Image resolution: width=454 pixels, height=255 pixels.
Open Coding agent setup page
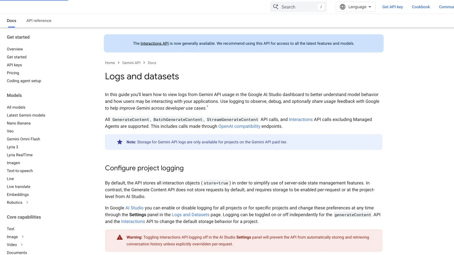pos(24,81)
